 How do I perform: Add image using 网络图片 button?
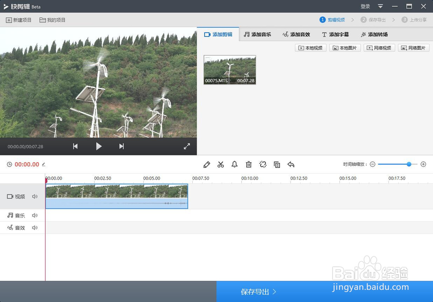pyautogui.click(x=414, y=48)
